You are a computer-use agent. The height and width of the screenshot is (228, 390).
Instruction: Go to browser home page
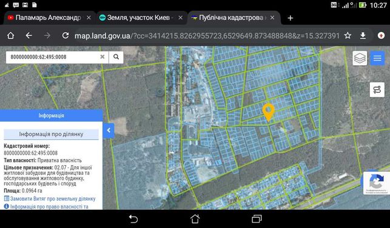10,36
